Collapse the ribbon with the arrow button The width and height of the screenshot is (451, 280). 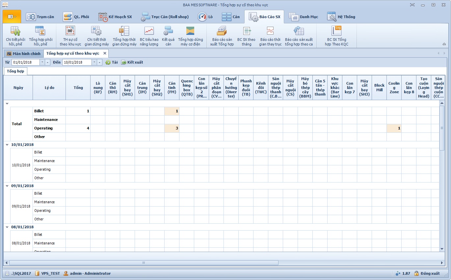pyautogui.click(x=444, y=44)
